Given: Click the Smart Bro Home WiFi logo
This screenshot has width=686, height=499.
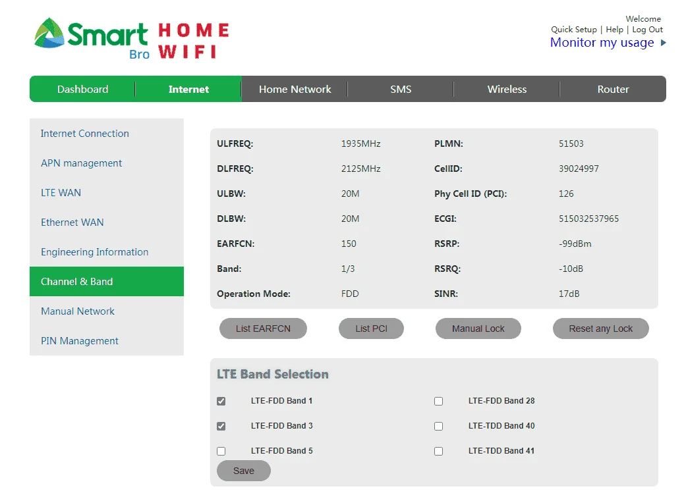Looking at the screenshot, I should click(x=132, y=39).
